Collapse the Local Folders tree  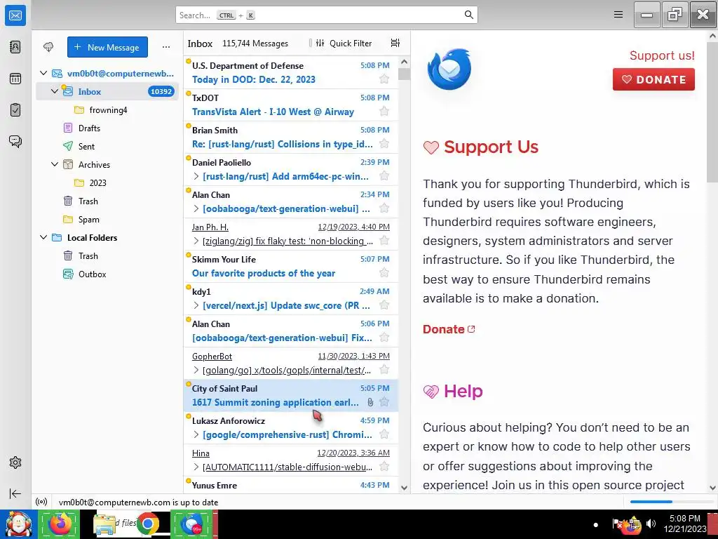43,237
